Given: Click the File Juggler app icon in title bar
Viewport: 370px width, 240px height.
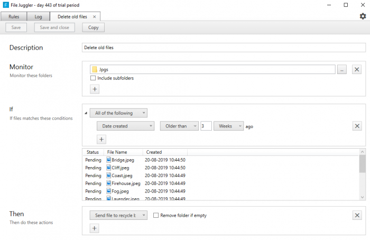Looking at the screenshot, I should click(6, 5).
